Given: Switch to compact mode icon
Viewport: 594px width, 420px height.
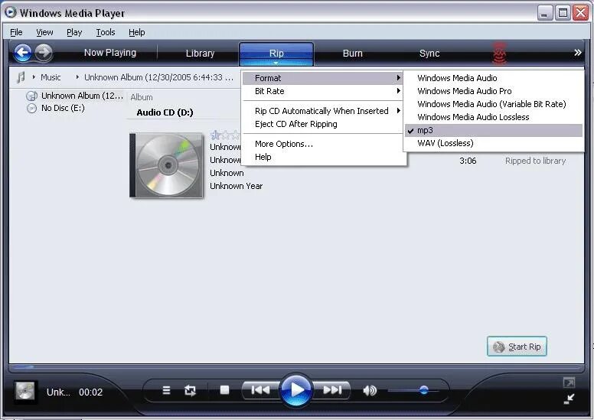Looking at the screenshot, I should pos(569,399).
